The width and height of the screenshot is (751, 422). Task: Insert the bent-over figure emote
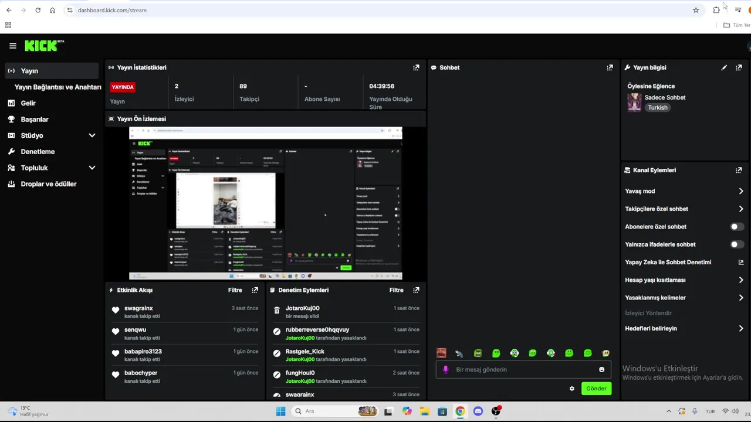tap(459, 353)
